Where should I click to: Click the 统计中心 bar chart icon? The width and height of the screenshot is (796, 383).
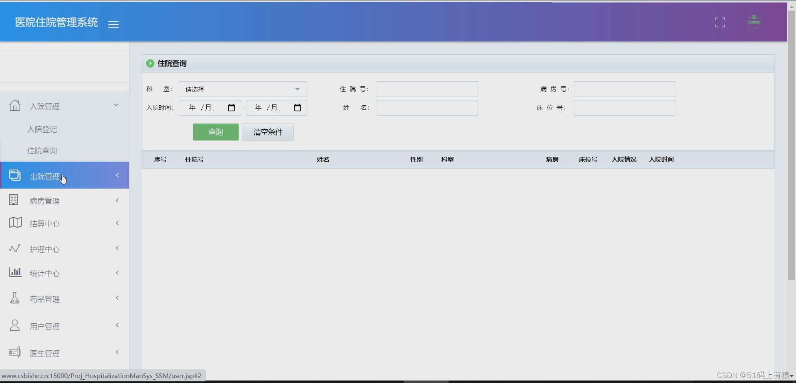pos(15,272)
